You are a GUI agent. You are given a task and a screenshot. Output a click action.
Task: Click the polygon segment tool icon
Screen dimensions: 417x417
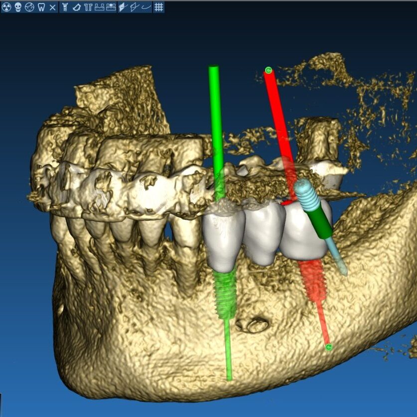(x=76, y=7)
